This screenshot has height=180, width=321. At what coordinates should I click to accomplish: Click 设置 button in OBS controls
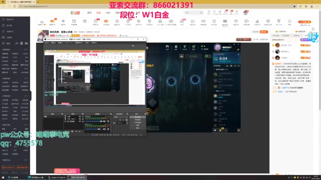pyautogui.click(x=138, y=125)
